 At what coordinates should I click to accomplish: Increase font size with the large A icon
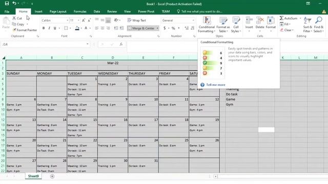[x=84, y=20]
